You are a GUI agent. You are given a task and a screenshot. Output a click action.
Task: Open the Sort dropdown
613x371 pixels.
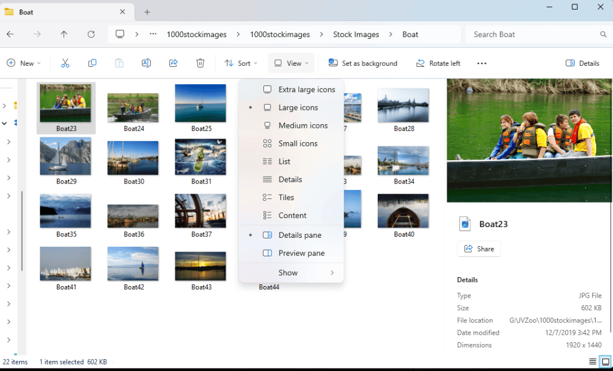click(x=241, y=63)
